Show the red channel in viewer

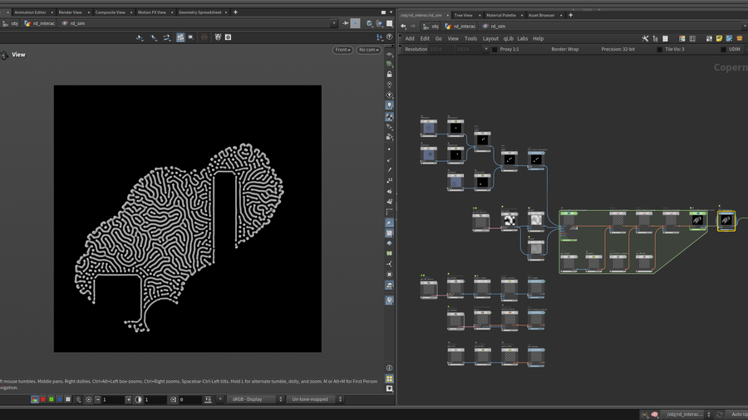pyautogui.click(x=43, y=400)
